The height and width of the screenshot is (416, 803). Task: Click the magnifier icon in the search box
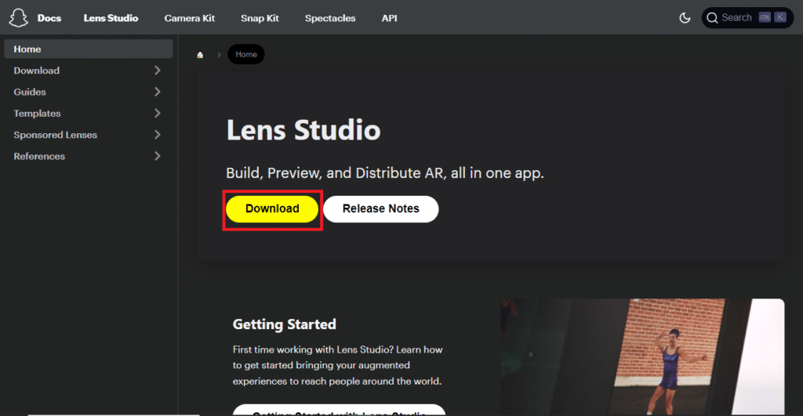click(712, 17)
